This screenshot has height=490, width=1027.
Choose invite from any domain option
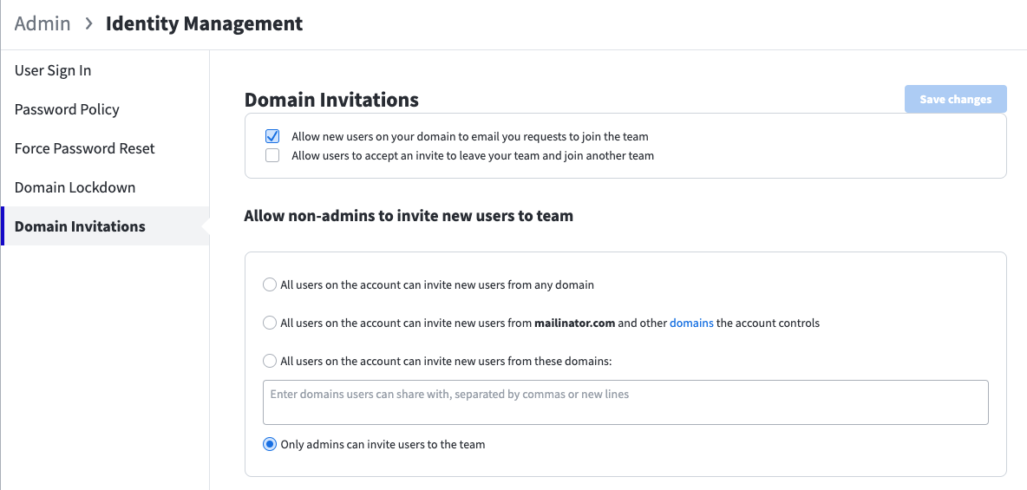point(269,285)
